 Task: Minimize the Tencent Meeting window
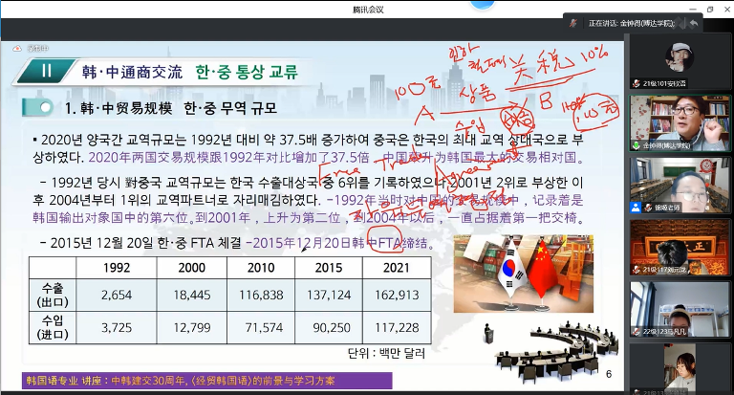(693, 8)
